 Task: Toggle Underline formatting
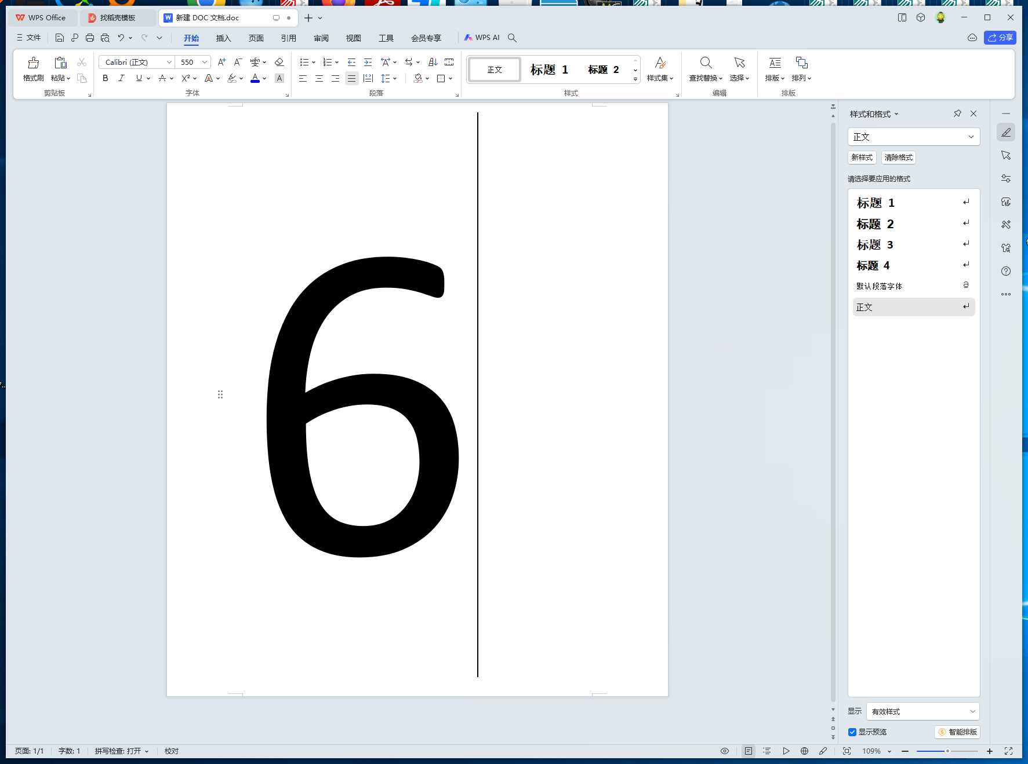tap(139, 78)
